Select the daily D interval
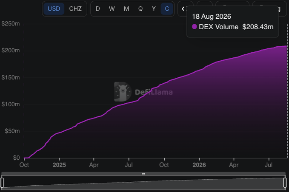 (x=98, y=8)
